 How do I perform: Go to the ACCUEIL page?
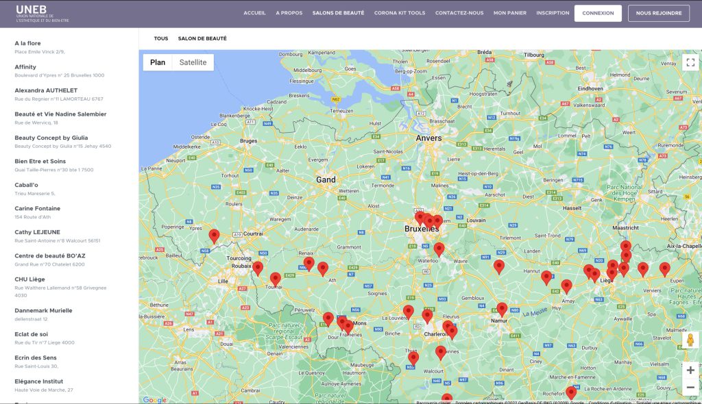point(254,13)
